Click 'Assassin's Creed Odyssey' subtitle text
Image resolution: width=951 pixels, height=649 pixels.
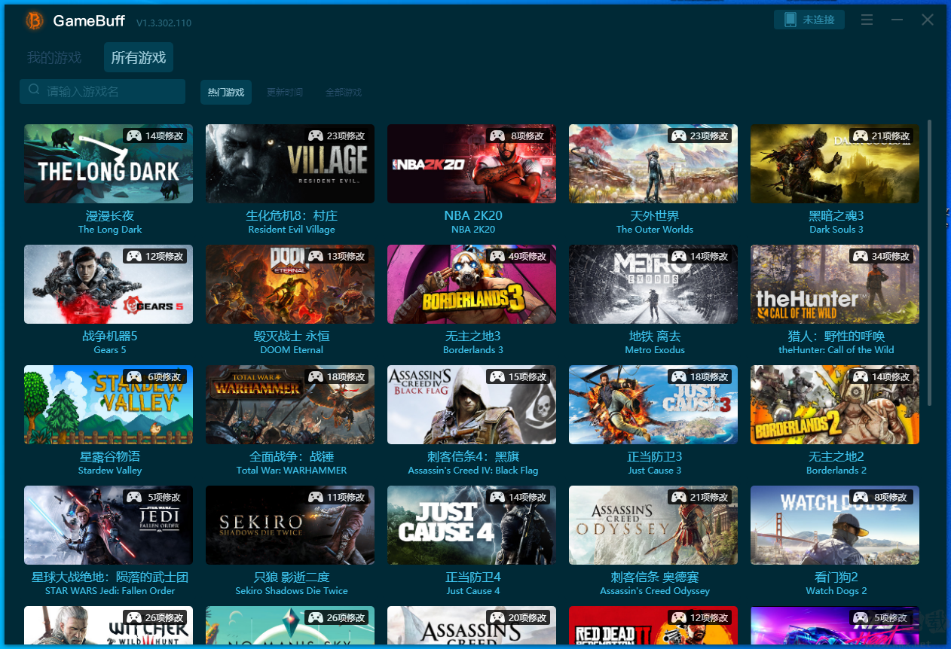[655, 591]
